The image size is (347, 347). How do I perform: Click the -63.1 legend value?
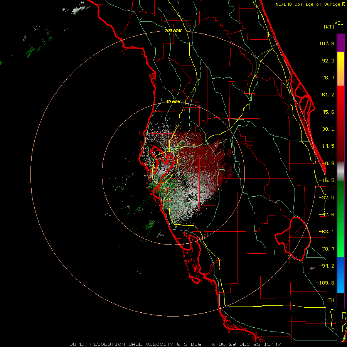(x=327, y=232)
